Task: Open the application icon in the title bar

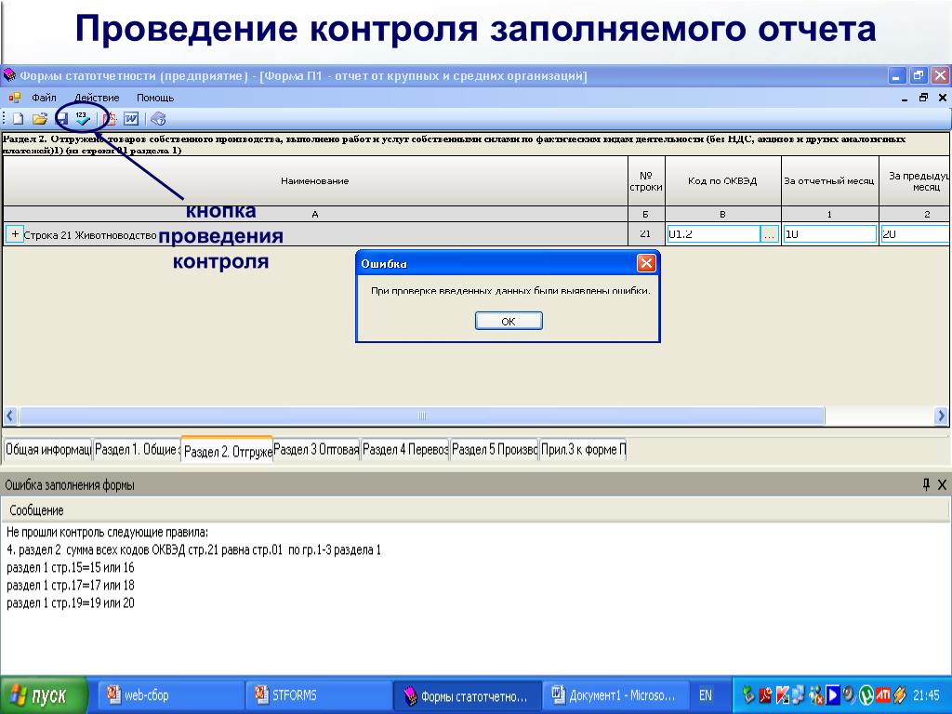Action: pos(9,76)
